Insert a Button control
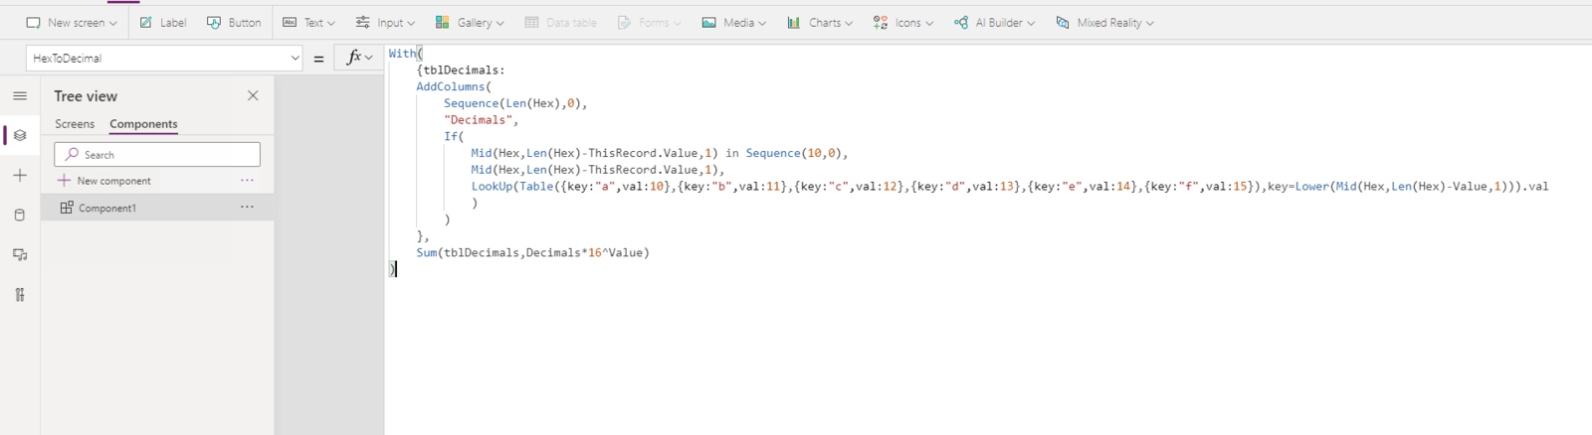Viewport: 1592px width, 435px height. click(x=234, y=23)
